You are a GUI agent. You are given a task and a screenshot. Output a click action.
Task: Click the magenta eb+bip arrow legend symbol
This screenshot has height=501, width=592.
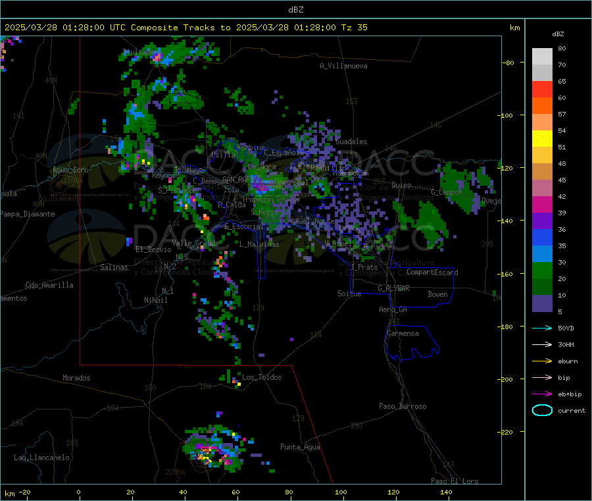coord(542,394)
